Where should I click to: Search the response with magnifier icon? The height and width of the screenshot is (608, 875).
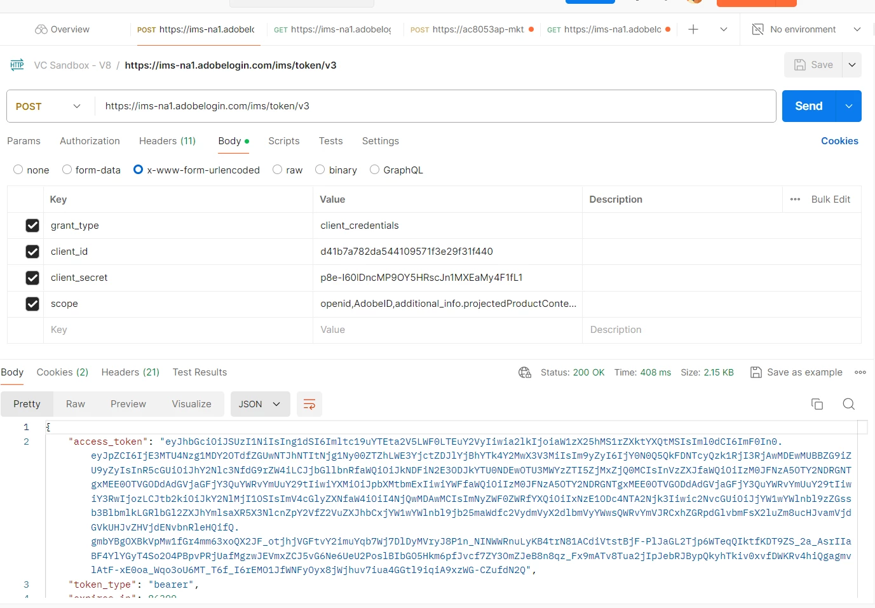(848, 404)
